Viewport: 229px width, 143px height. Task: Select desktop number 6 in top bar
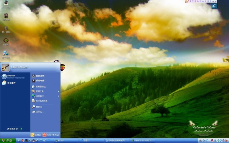203,2
